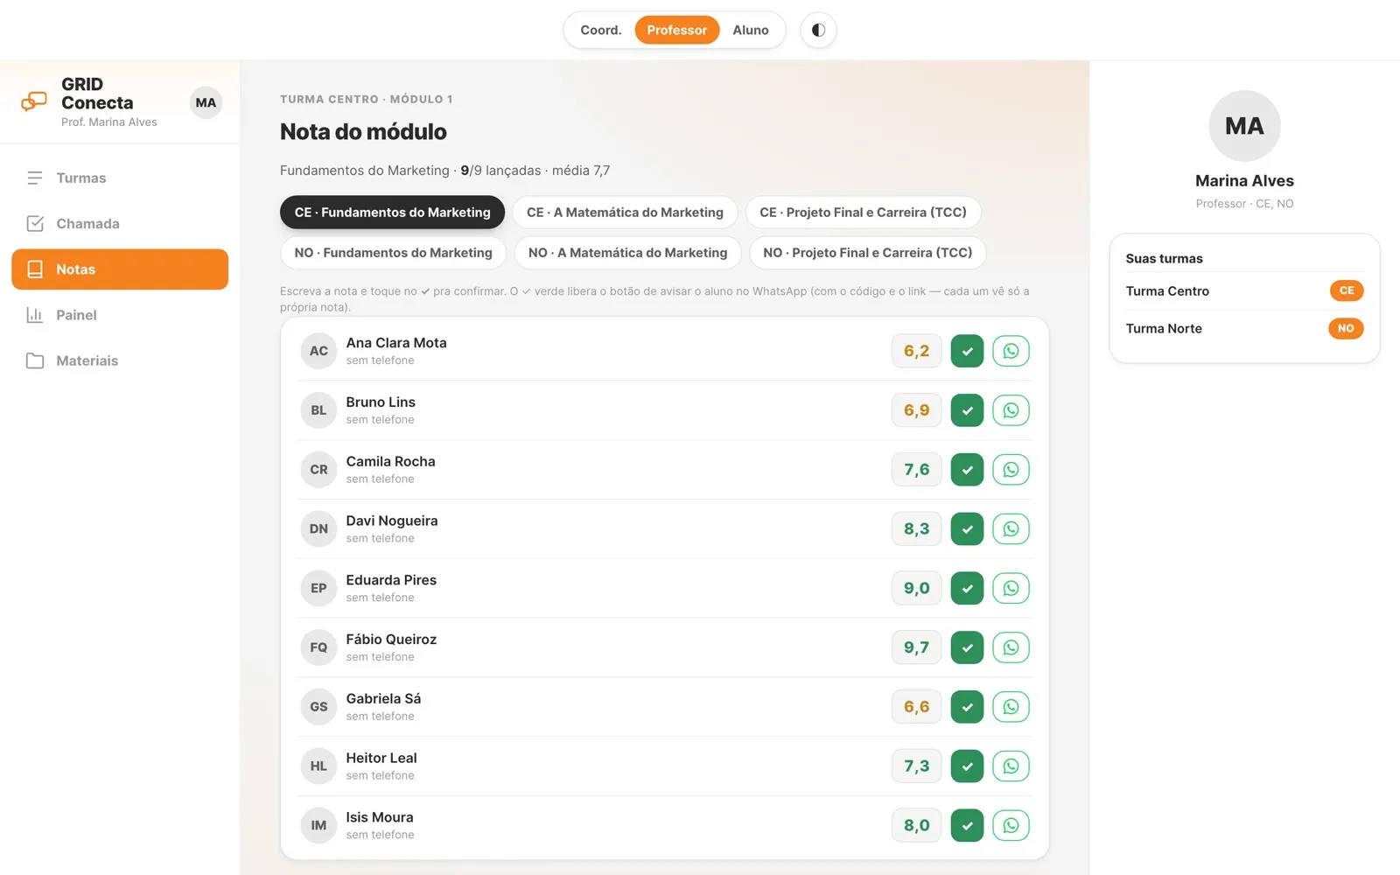The image size is (1400, 875).
Task: Click MA avatar in sidebar header
Action: [206, 102]
